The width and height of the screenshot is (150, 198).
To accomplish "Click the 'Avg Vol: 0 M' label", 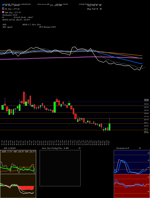I will (94, 5).
